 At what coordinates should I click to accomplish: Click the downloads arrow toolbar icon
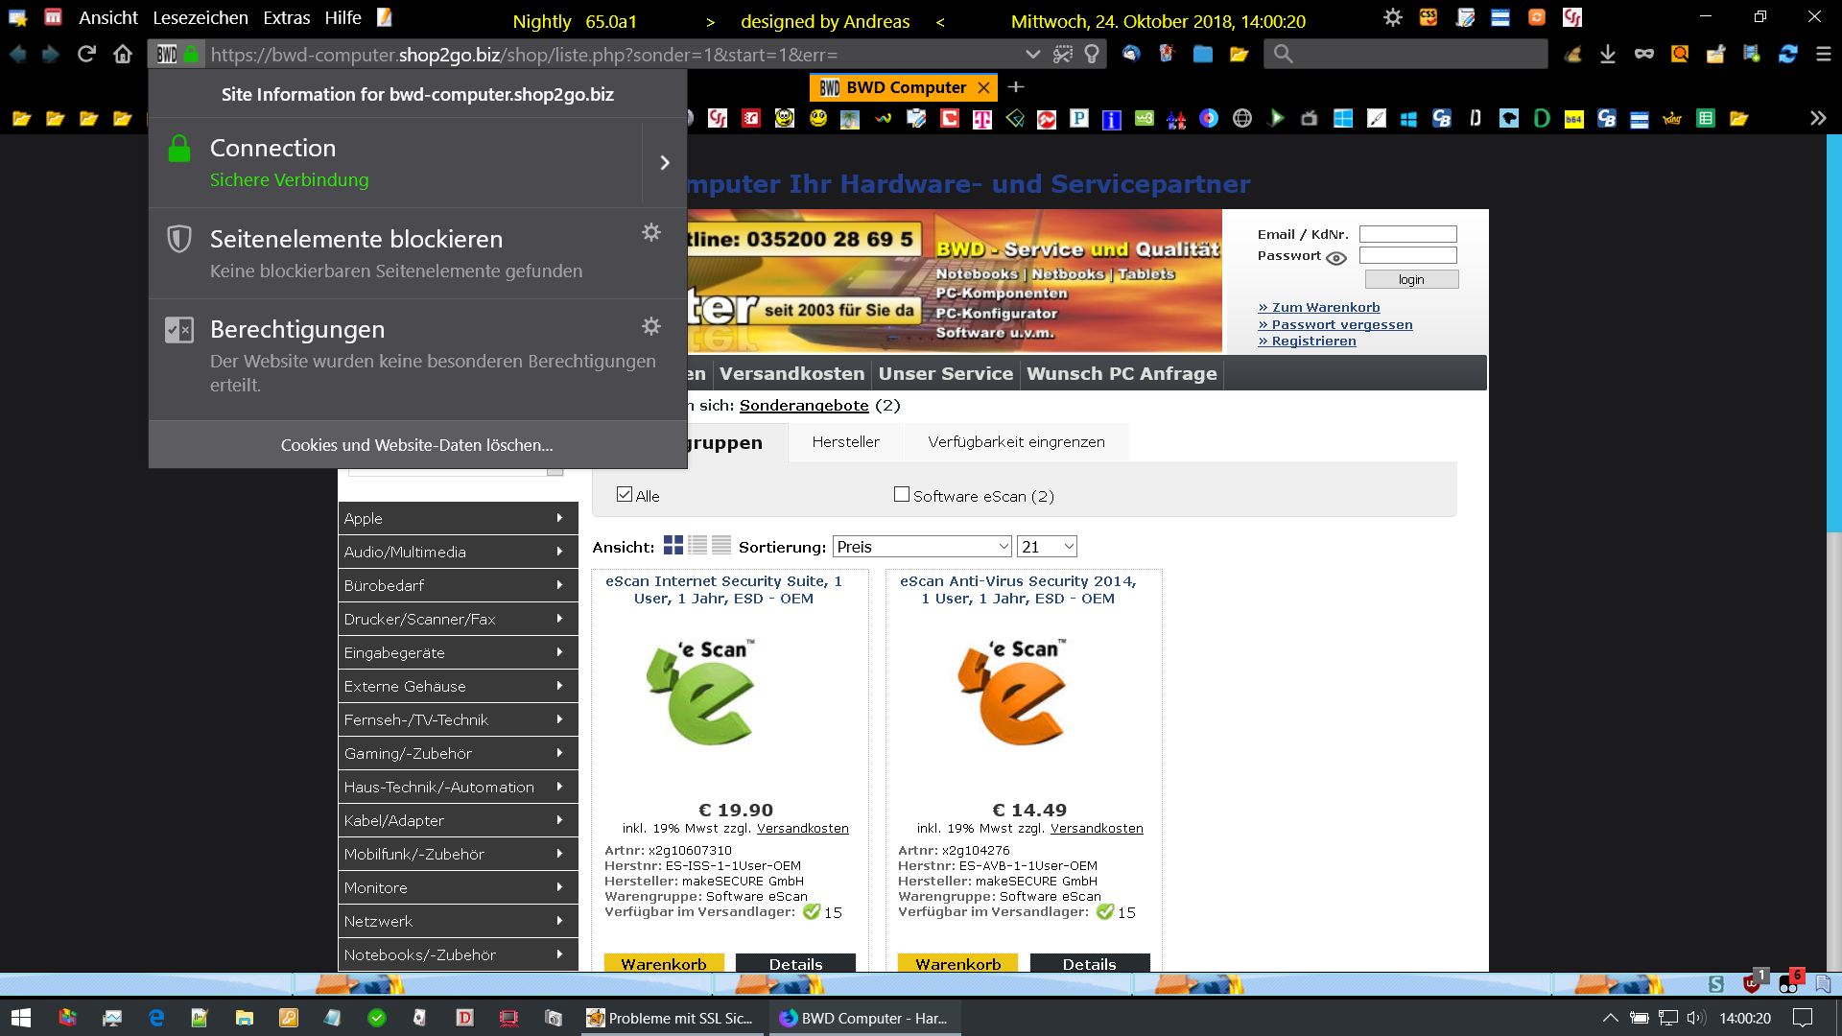tap(1608, 55)
